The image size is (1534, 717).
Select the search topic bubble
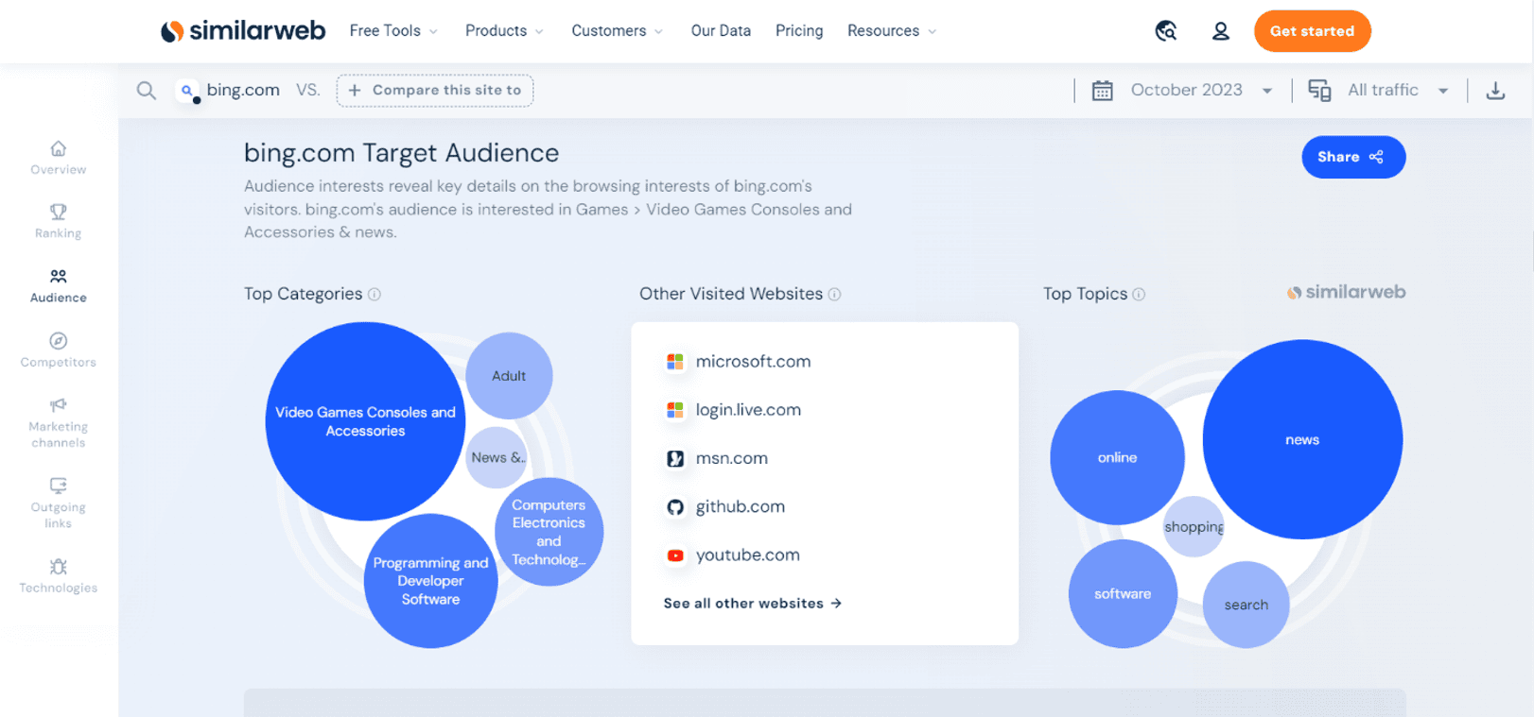[x=1246, y=605]
